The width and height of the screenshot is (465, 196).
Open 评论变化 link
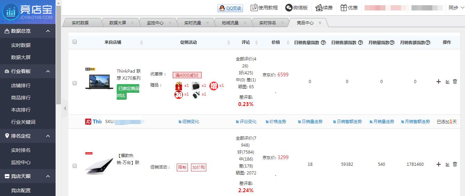(x=246, y=122)
